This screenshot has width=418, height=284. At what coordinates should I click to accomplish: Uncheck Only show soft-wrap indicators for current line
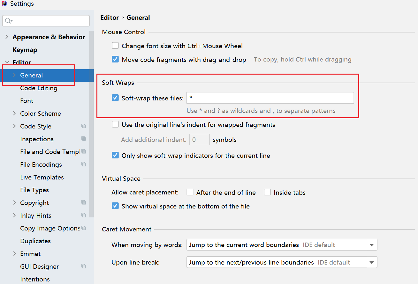click(115, 155)
